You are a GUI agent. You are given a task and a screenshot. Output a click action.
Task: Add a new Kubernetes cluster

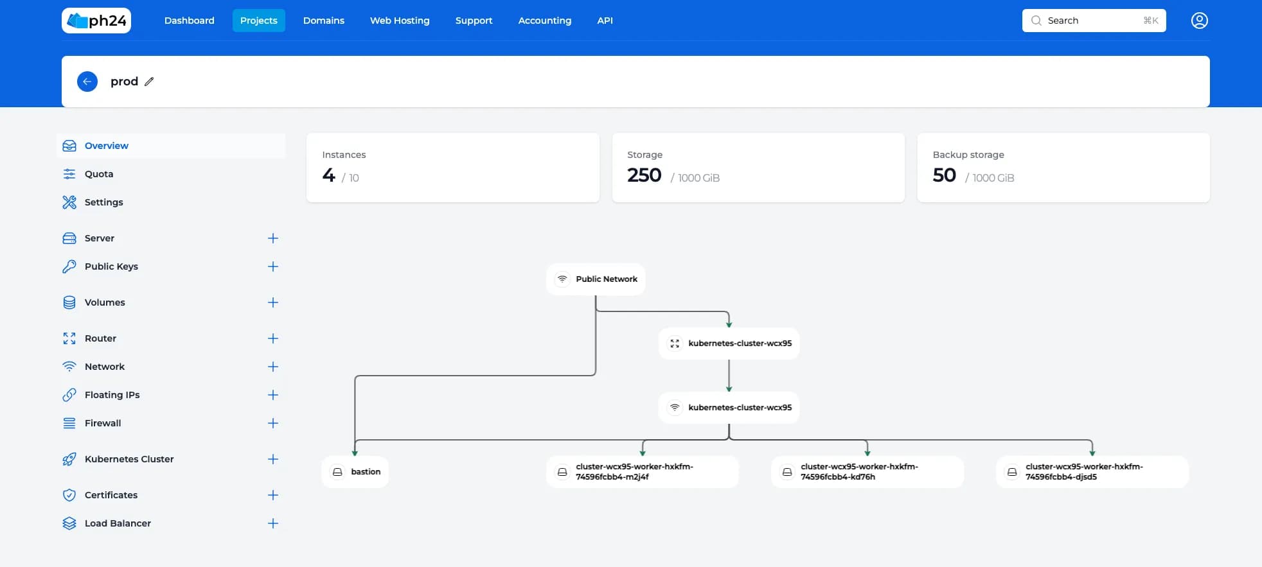tap(273, 459)
